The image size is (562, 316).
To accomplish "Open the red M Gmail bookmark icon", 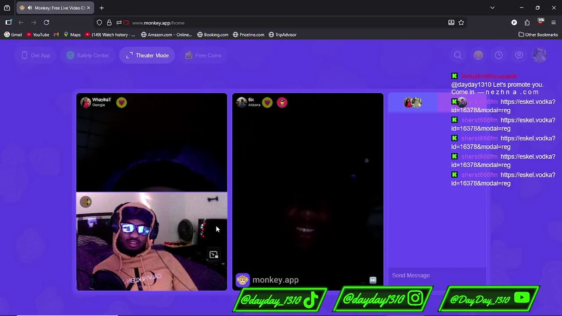I will tap(56, 35).
